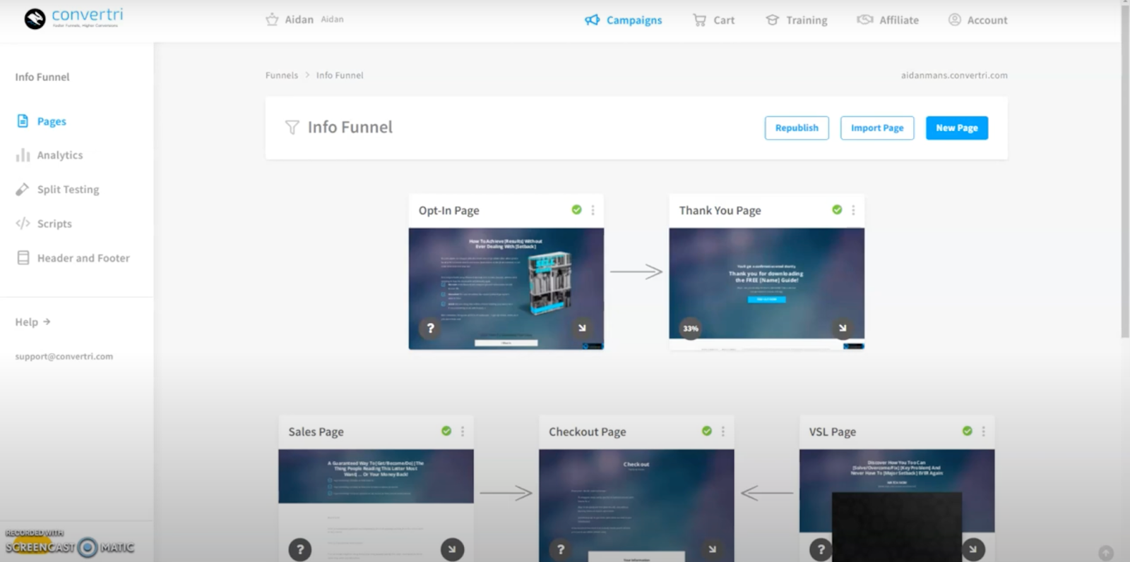The image size is (1130, 562).
Task: Open Analytics in the sidebar
Action: (x=59, y=155)
